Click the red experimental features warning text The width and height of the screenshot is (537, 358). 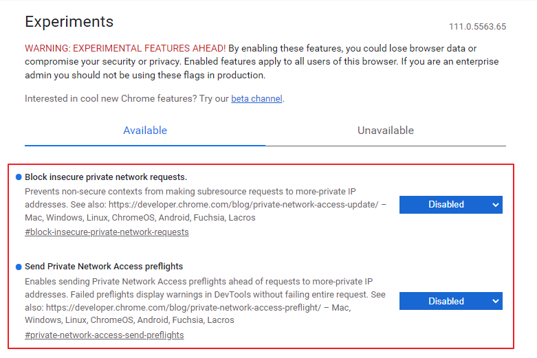pyautogui.click(x=125, y=48)
